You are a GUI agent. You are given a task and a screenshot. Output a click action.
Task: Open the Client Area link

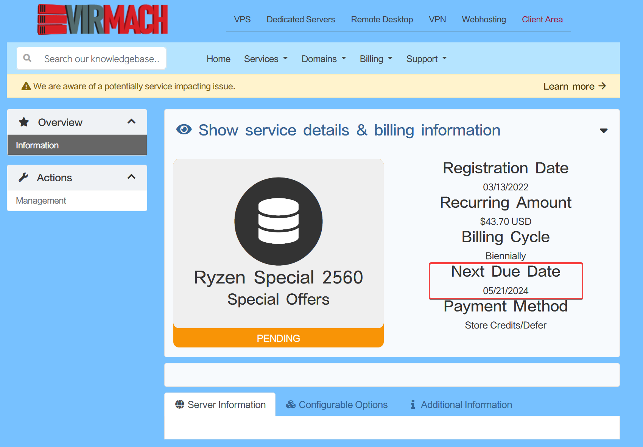coord(542,19)
